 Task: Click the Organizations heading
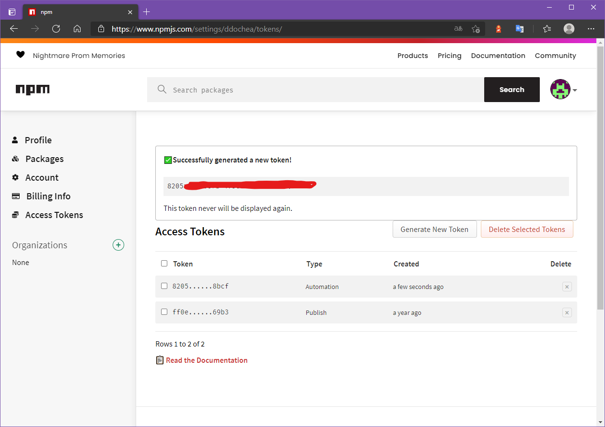40,245
